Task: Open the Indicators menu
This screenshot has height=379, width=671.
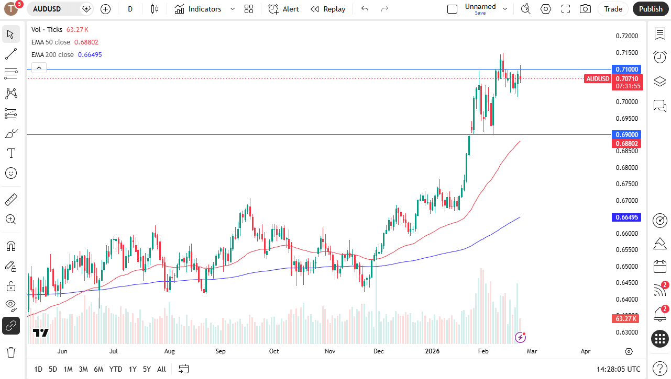Action: (198, 9)
